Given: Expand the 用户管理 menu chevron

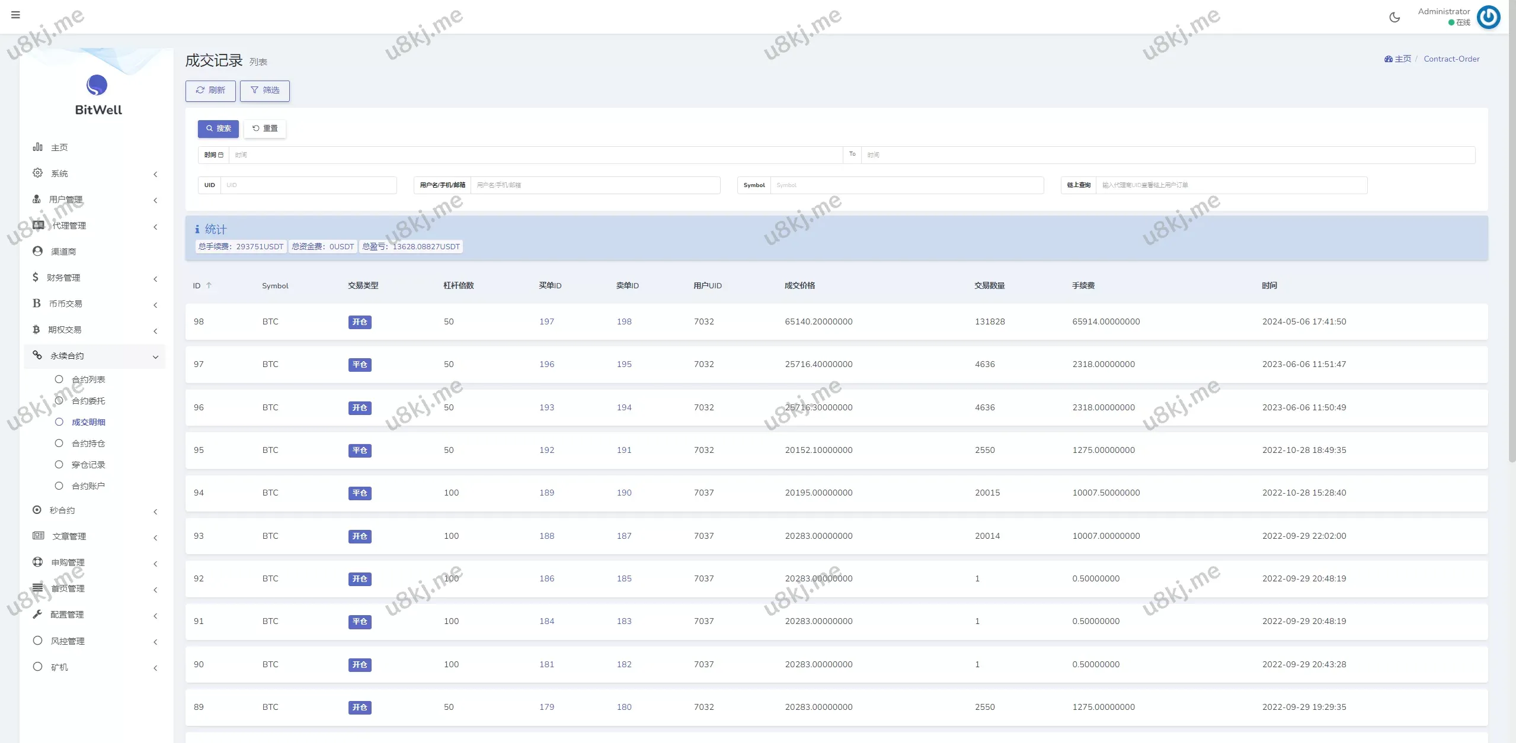Looking at the screenshot, I should pyautogui.click(x=155, y=200).
